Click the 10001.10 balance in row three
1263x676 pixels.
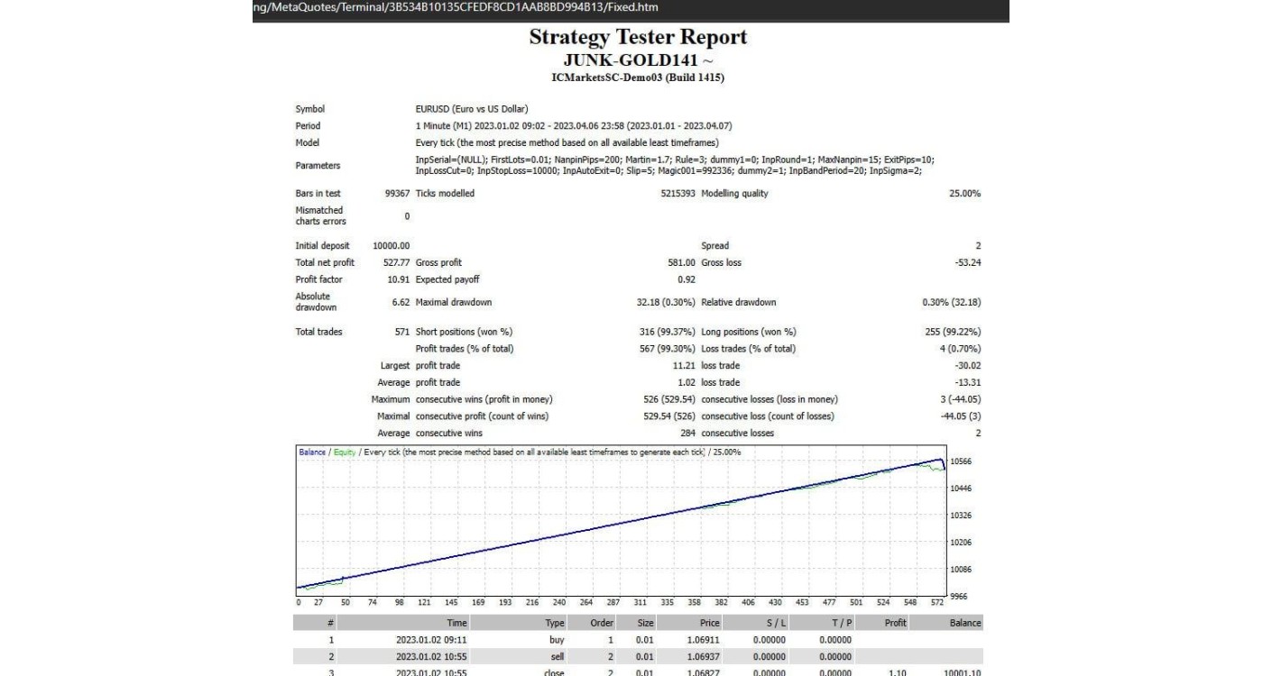coord(962,672)
